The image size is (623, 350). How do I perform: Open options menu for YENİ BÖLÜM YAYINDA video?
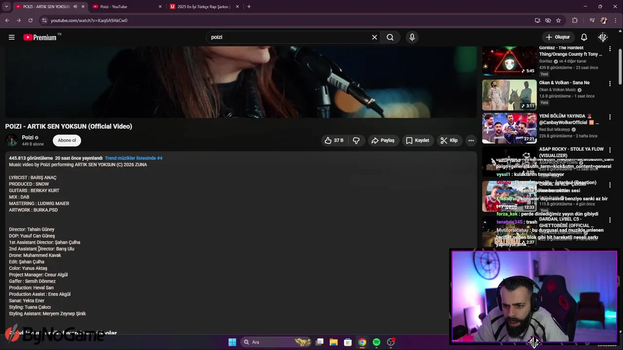coord(610,118)
